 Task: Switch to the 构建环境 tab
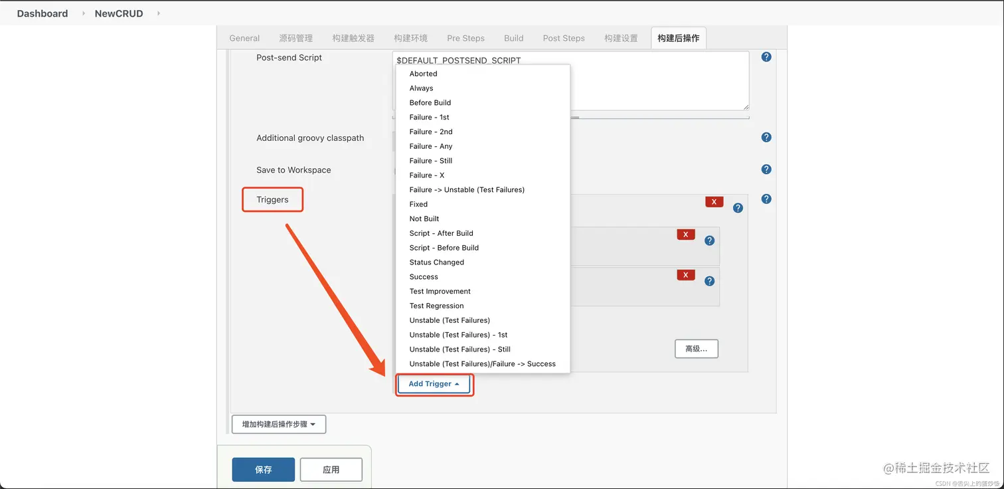tap(411, 38)
